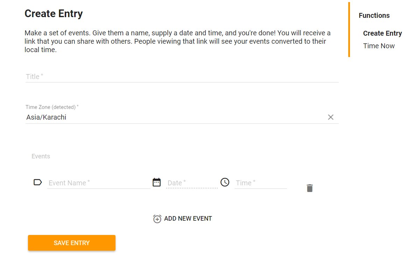Open the Time picker field
Viewport: 420px width, 264px height.
[260, 183]
